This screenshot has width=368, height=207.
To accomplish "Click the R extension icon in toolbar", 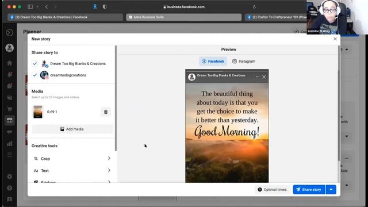I will (x=95, y=7).
